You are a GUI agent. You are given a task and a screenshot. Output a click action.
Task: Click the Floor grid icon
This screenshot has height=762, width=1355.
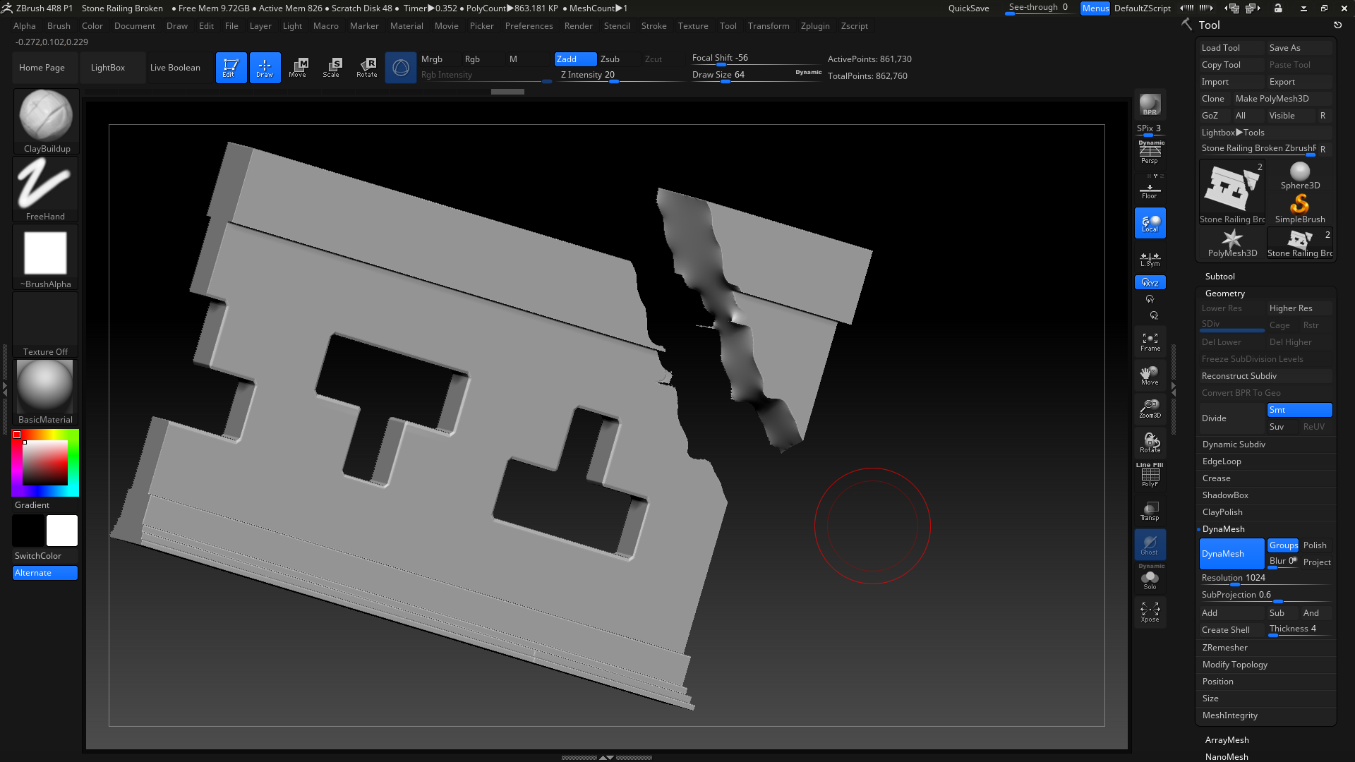coord(1150,191)
